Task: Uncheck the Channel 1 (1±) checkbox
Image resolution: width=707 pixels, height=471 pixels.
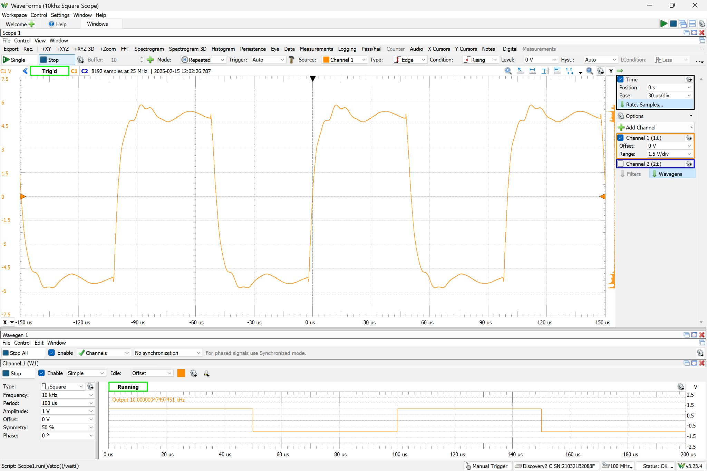Action: point(621,138)
